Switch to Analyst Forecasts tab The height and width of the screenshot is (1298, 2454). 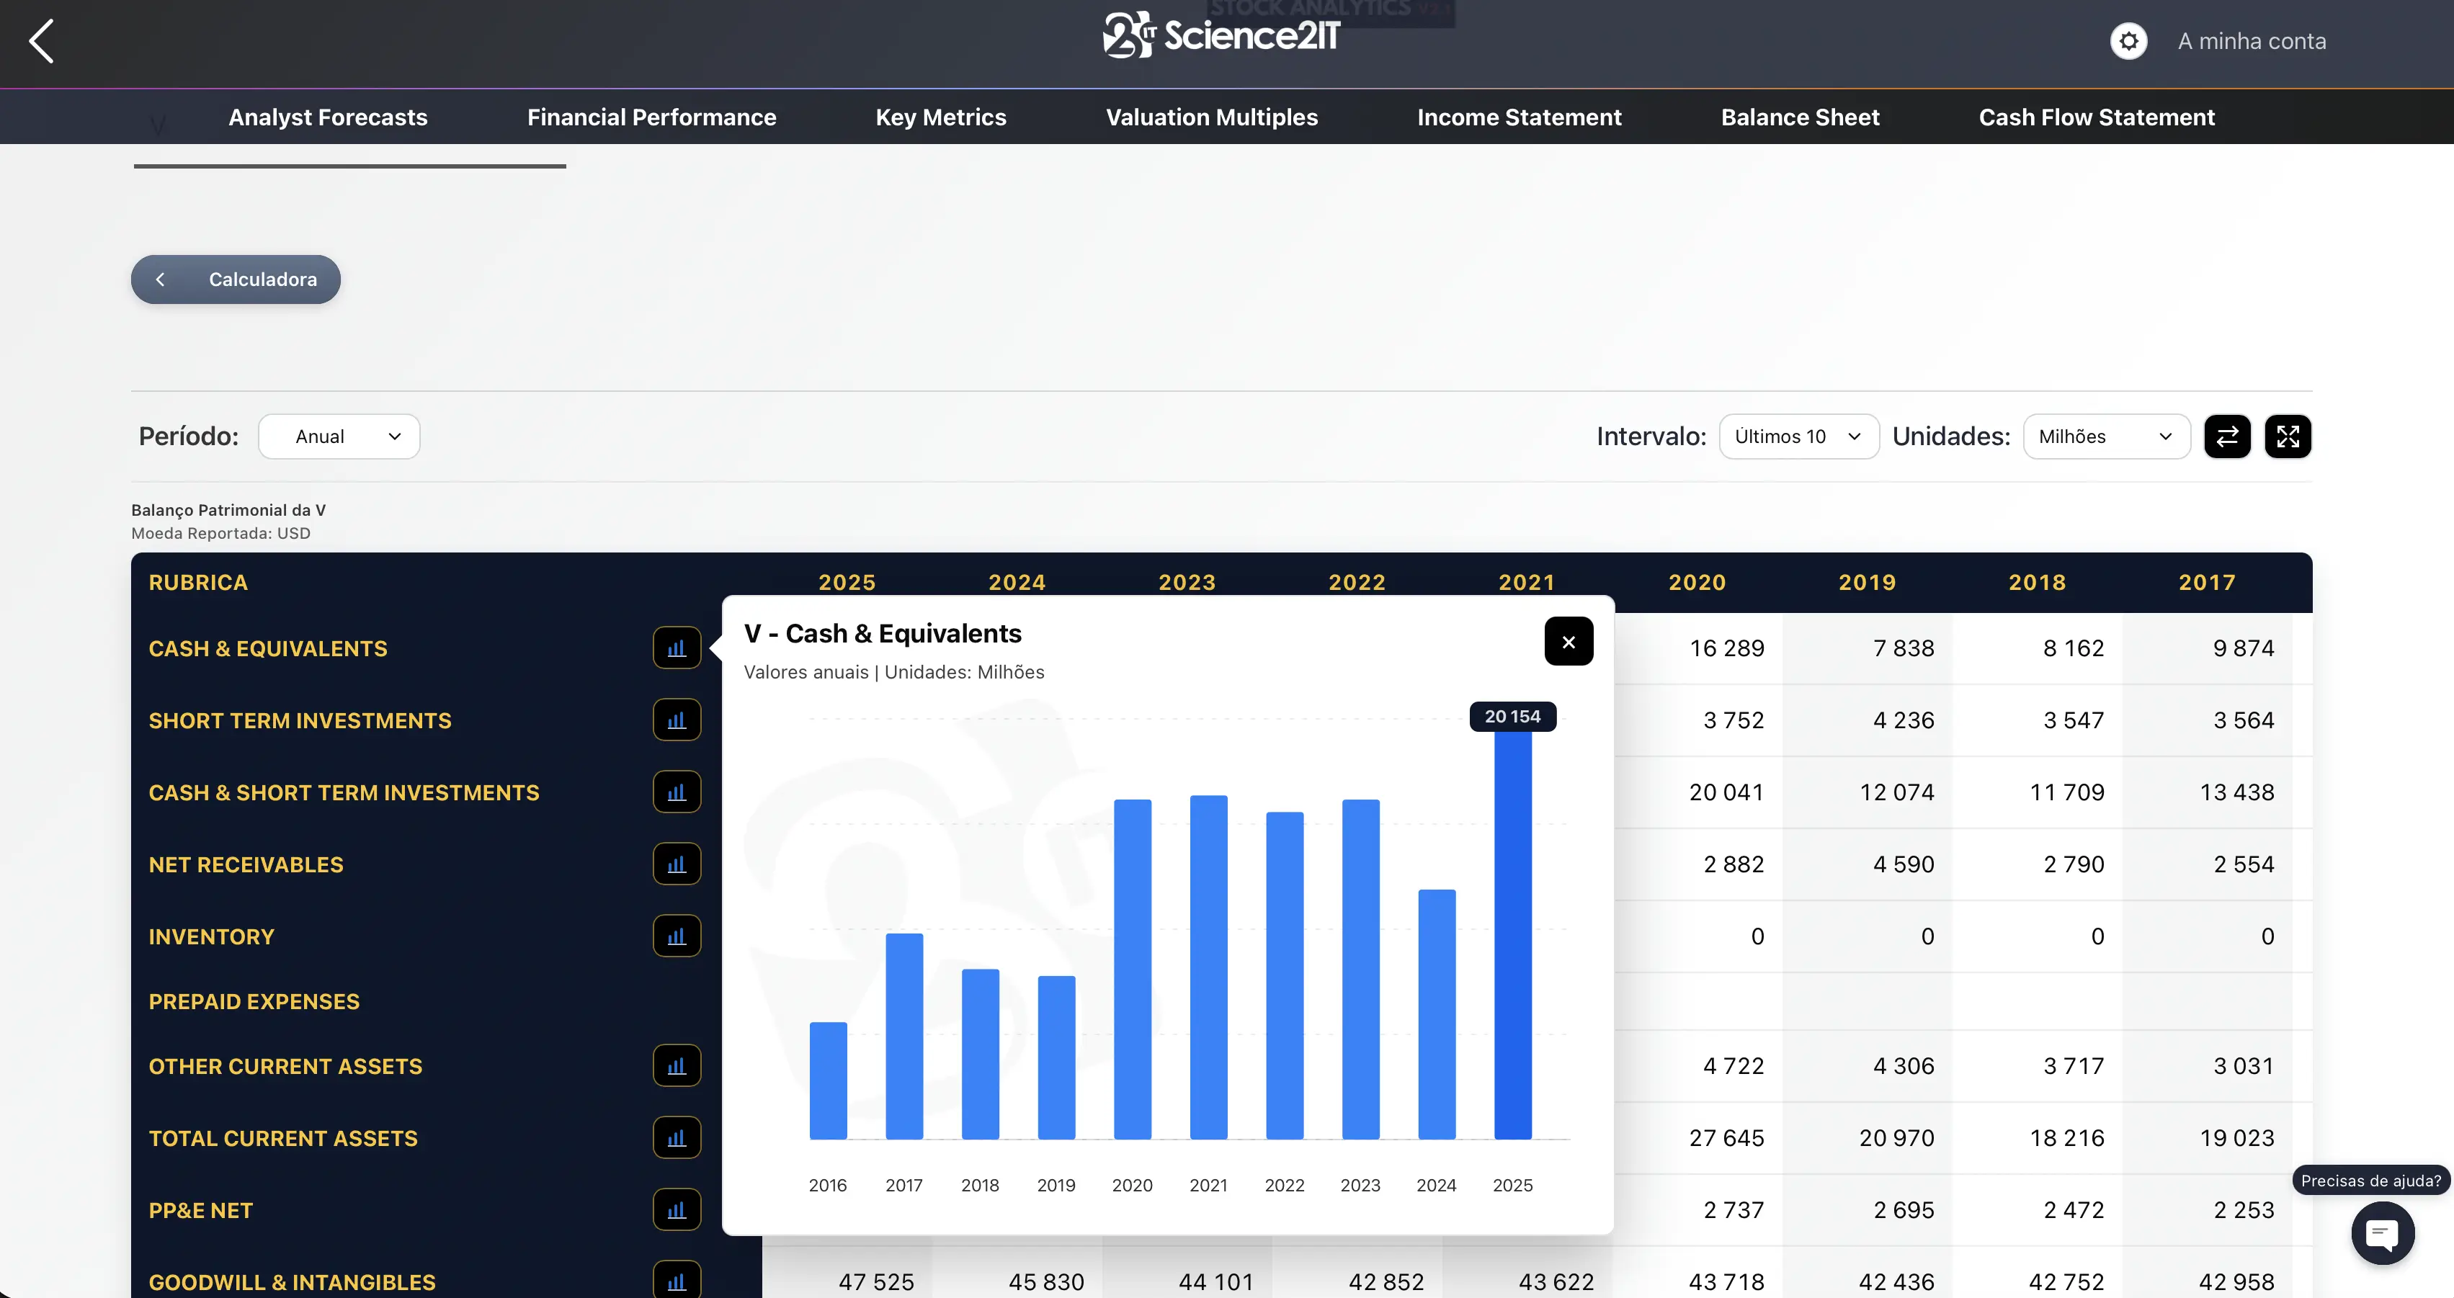pos(328,117)
